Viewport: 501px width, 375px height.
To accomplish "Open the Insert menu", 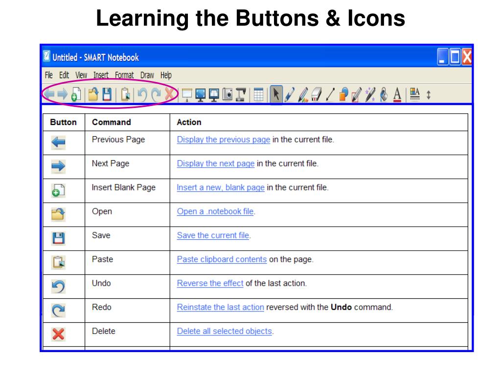I will tap(101, 75).
